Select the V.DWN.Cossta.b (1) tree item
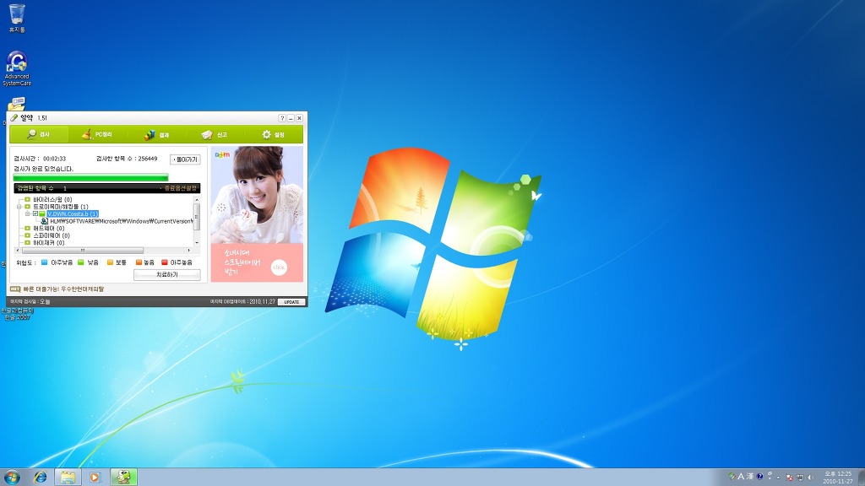Image resolution: width=865 pixels, height=486 pixels. click(73, 213)
